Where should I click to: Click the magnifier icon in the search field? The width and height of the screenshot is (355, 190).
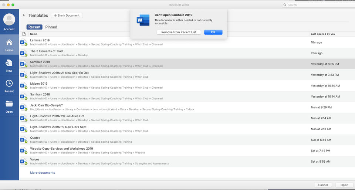pos(285,5)
